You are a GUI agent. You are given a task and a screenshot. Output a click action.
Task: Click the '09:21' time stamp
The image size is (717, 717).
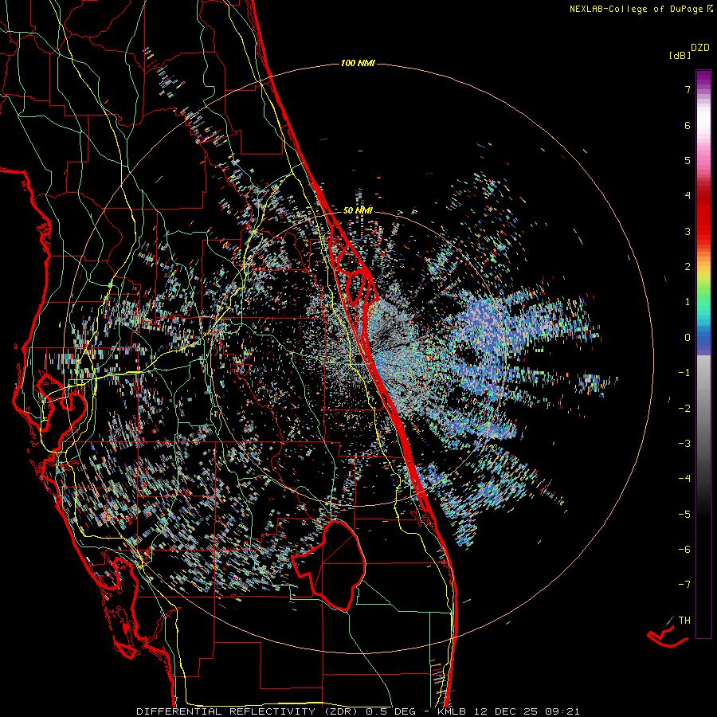click(563, 711)
